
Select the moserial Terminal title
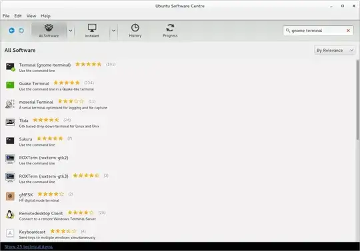pyautogui.click(x=36, y=102)
